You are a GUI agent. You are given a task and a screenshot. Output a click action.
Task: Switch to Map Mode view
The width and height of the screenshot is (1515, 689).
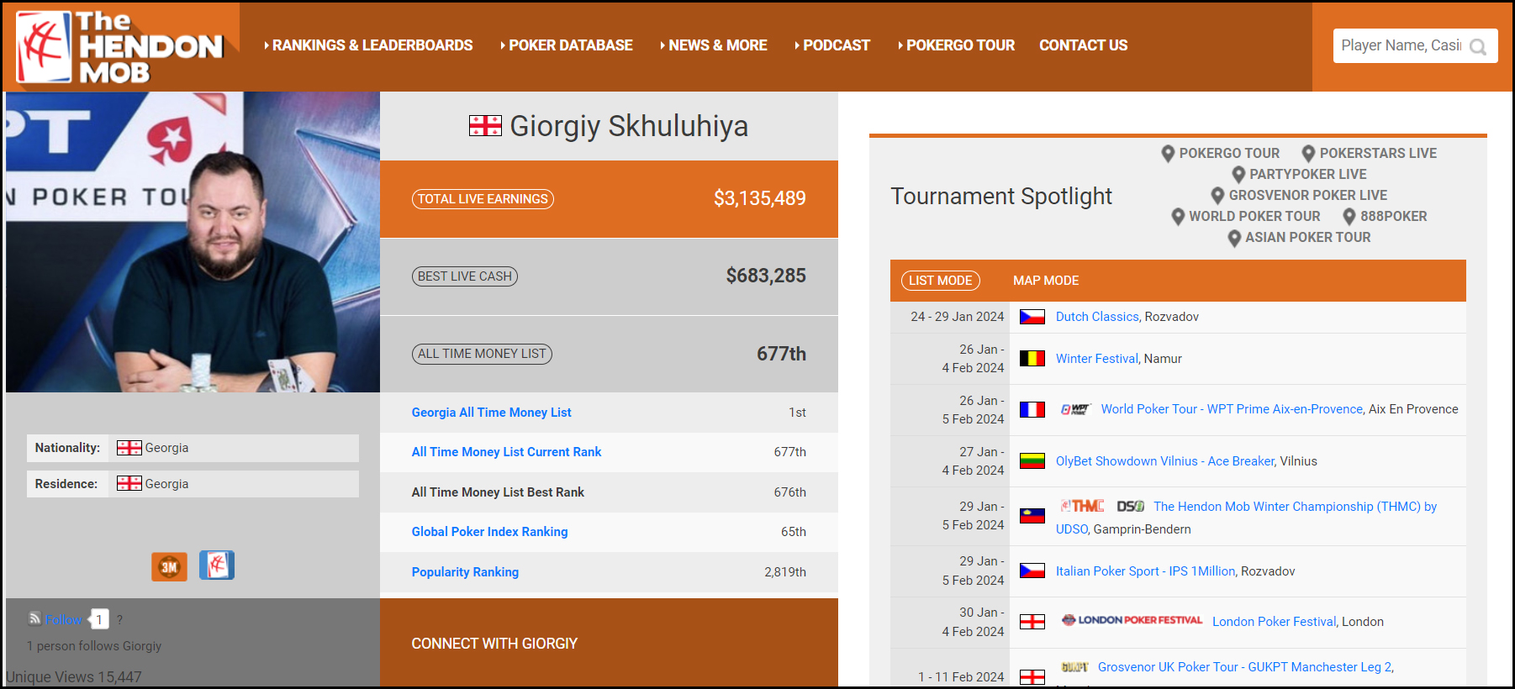[1045, 281]
